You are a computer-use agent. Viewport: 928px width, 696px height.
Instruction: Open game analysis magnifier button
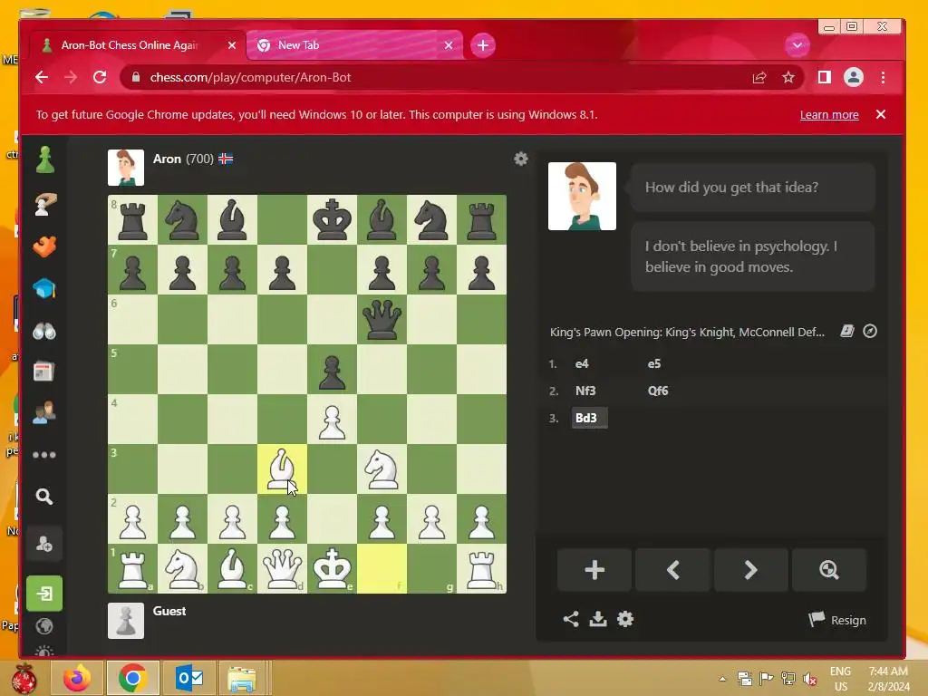[x=829, y=570]
